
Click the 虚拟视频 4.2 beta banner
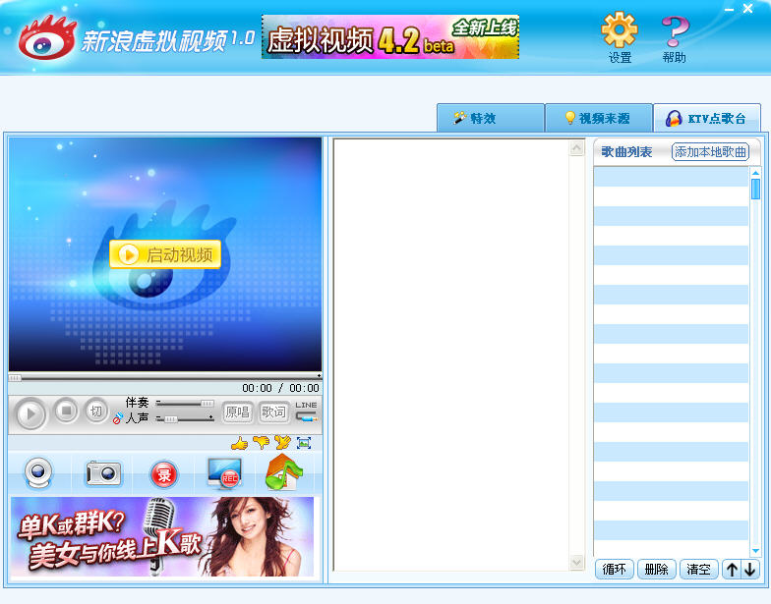point(389,37)
